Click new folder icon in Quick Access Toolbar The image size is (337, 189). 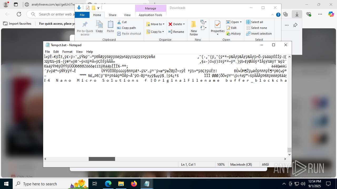click(93, 8)
